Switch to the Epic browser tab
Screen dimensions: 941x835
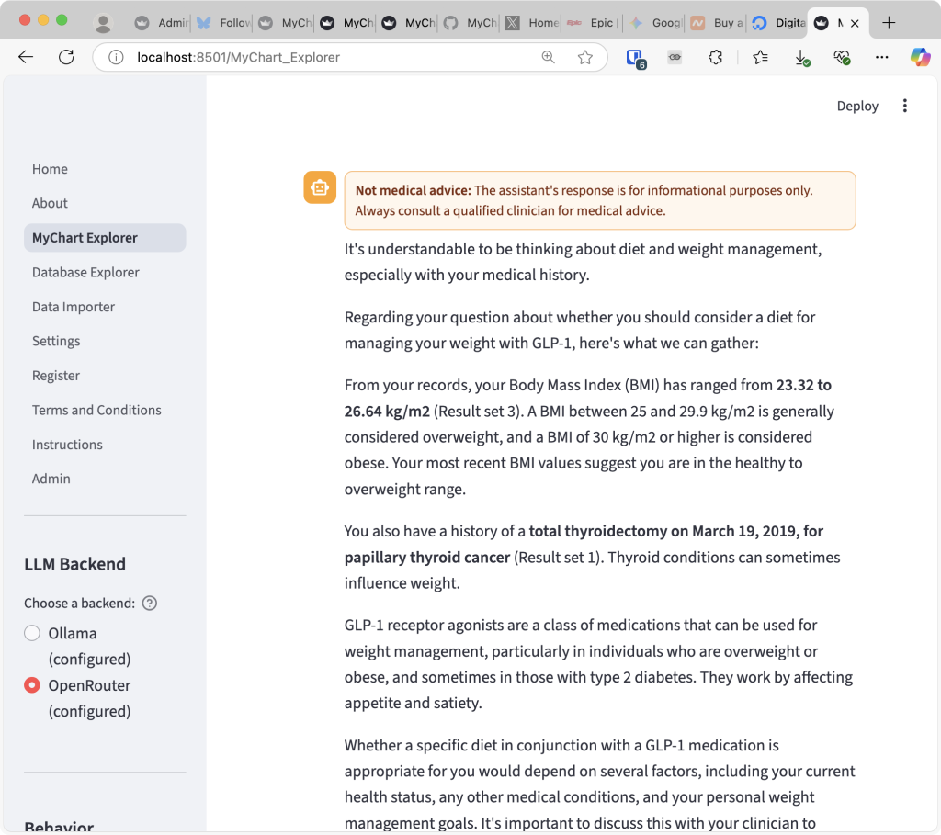tap(593, 23)
